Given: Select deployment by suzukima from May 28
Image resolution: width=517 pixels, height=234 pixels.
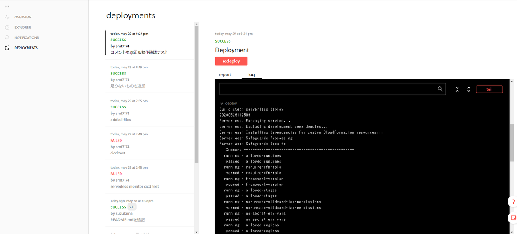Looking at the screenshot, I should 150,210.
